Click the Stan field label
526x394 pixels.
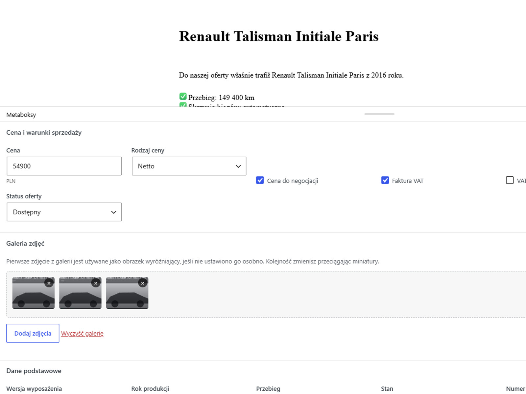pos(387,389)
